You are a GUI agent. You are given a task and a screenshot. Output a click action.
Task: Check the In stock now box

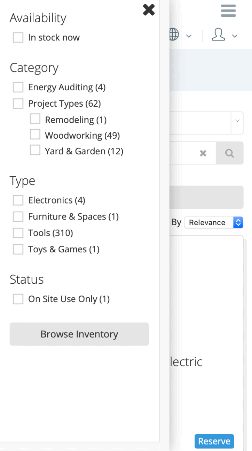click(18, 38)
